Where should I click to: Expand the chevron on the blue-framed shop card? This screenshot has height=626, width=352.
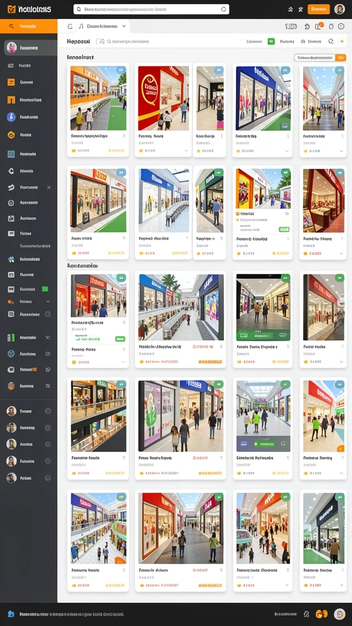pyautogui.click(x=287, y=151)
